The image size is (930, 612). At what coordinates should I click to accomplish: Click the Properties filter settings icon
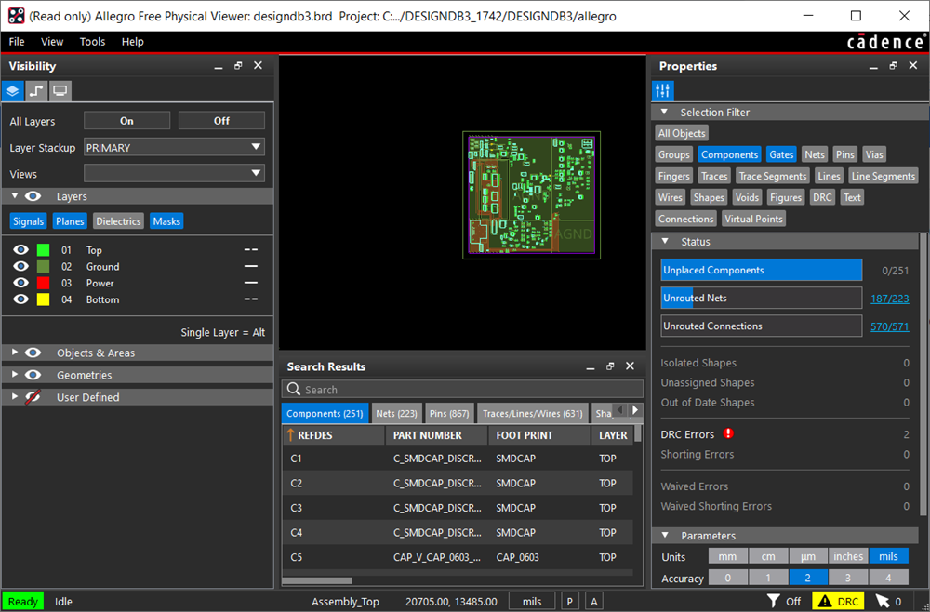coord(662,90)
